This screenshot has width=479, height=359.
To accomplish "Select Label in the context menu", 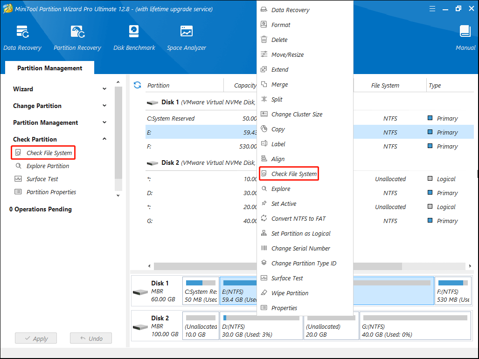I will tap(305, 144).
